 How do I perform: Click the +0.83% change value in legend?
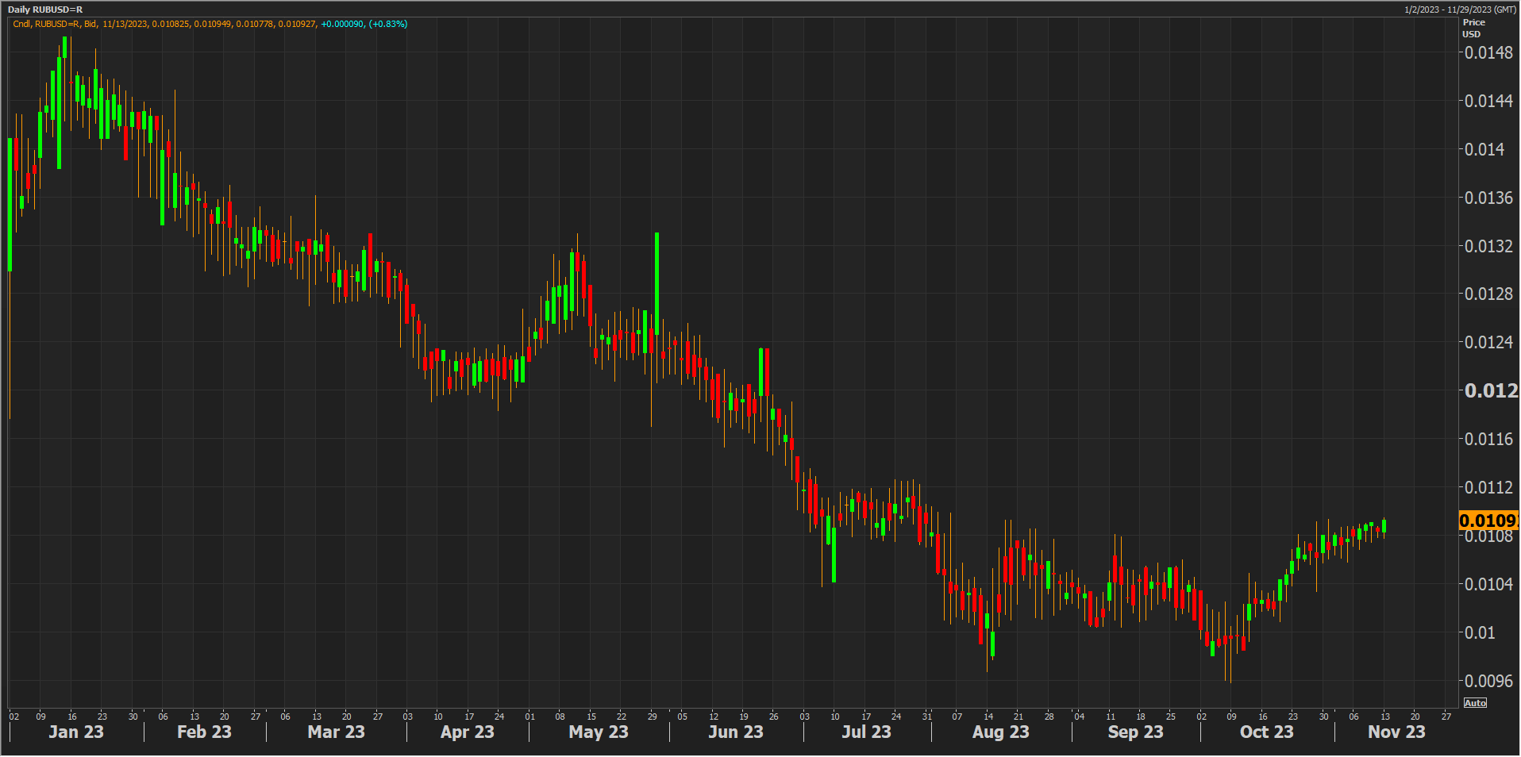388,24
